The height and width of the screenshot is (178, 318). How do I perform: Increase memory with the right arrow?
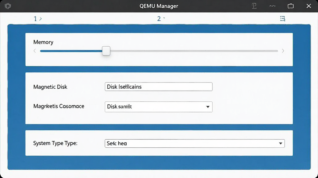(x=283, y=51)
